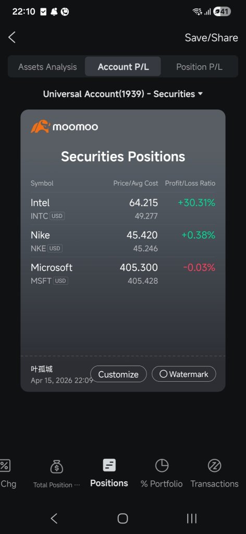Switch to Assets Analysis tab

[47, 67]
